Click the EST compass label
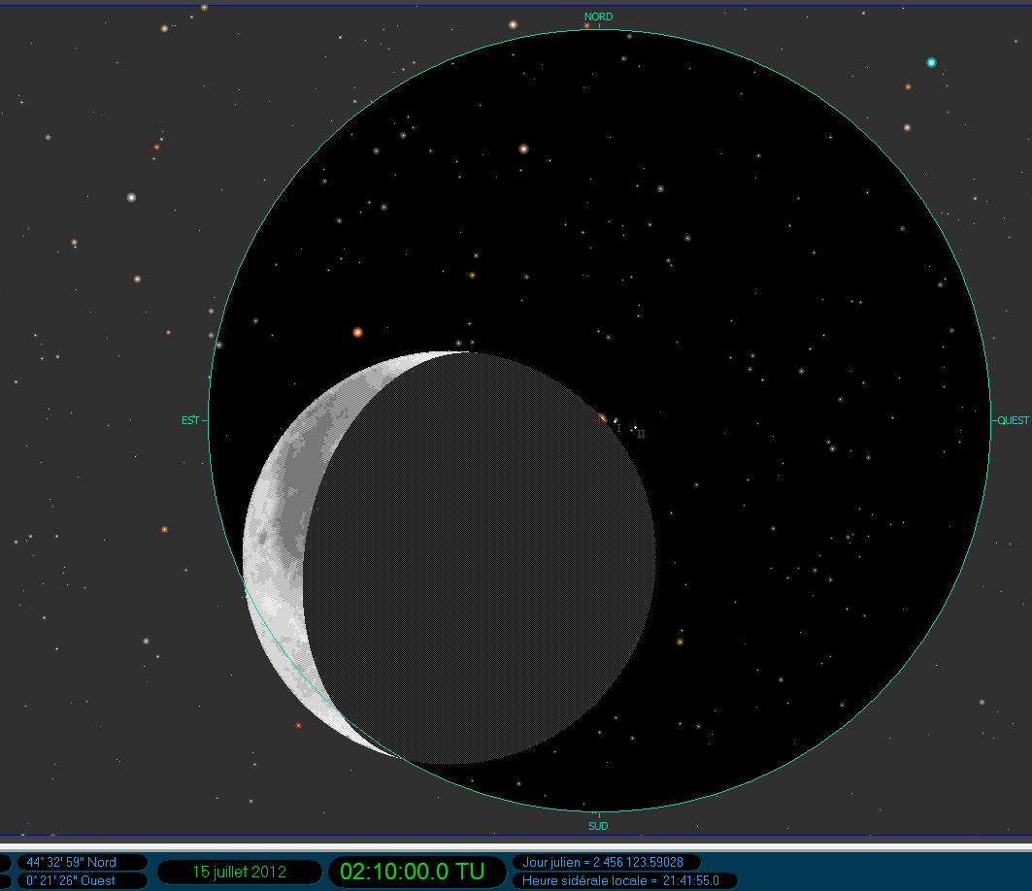 coord(190,420)
